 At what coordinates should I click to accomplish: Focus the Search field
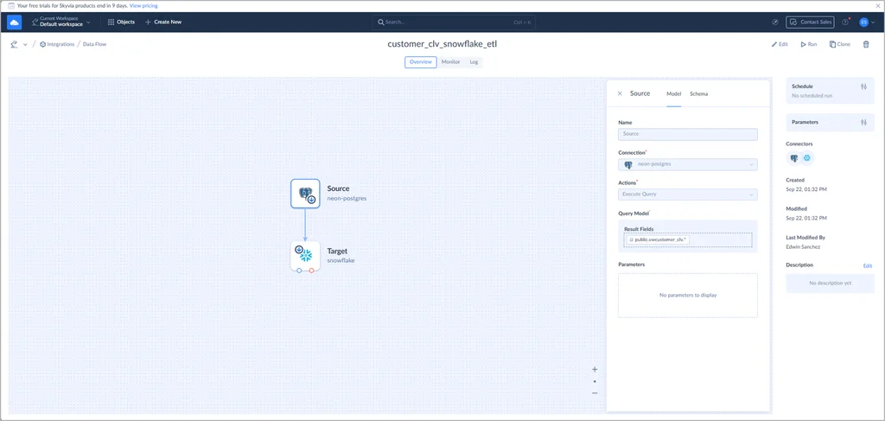pos(454,22)
